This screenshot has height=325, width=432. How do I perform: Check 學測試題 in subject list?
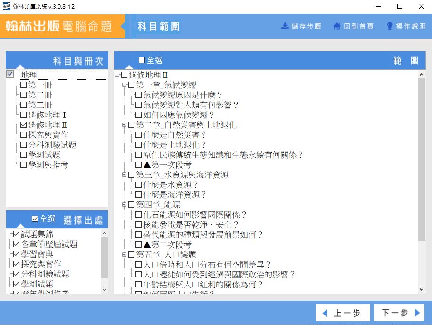pyautogui.click(x=24, y=155)
